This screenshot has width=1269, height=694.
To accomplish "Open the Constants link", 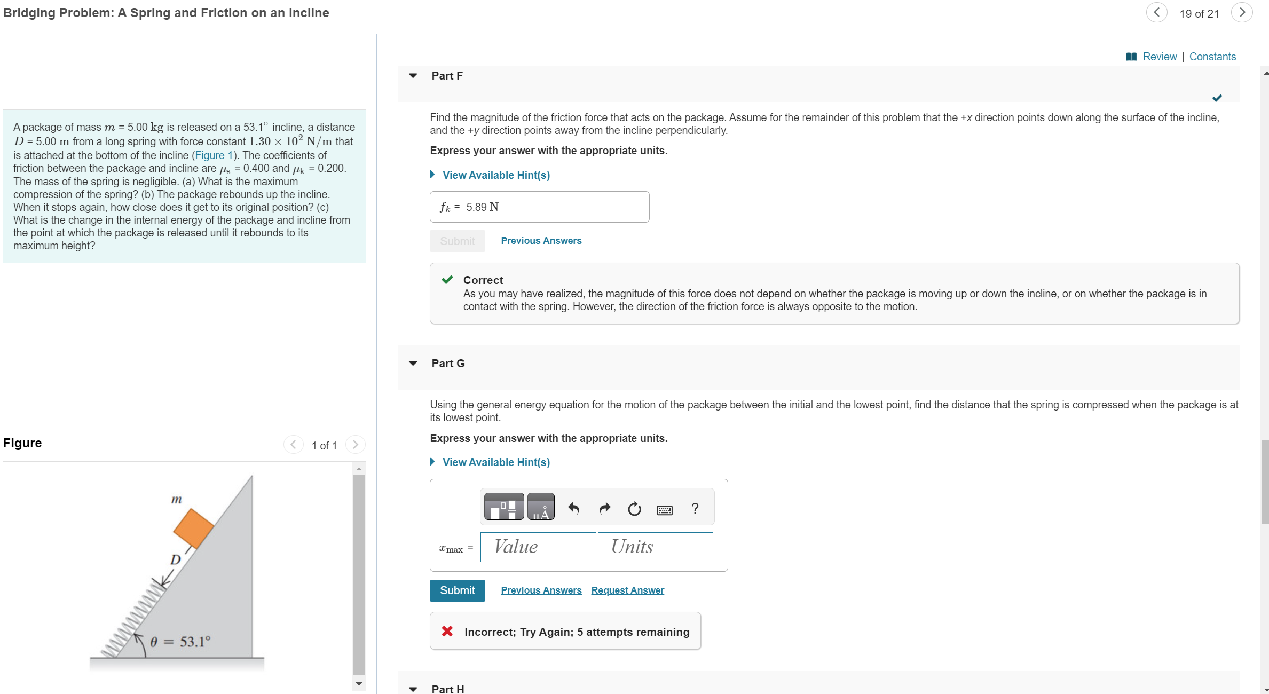I will (1212, 57).
